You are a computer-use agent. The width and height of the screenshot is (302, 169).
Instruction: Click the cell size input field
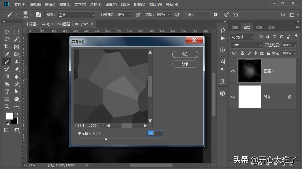tap(155, 133)
